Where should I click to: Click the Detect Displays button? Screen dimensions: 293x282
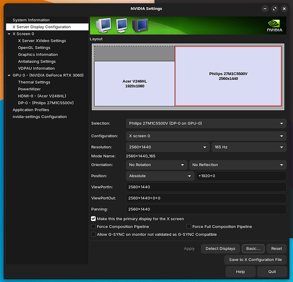pyautogui.click(x=220, y=249)
